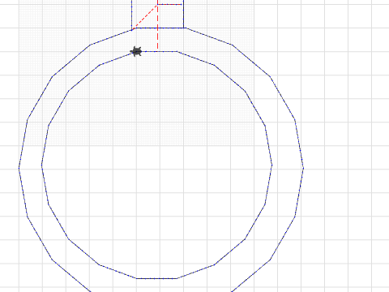
Task: Click the rightmost vertex of the outer polygon
Action: pos(303,168)
